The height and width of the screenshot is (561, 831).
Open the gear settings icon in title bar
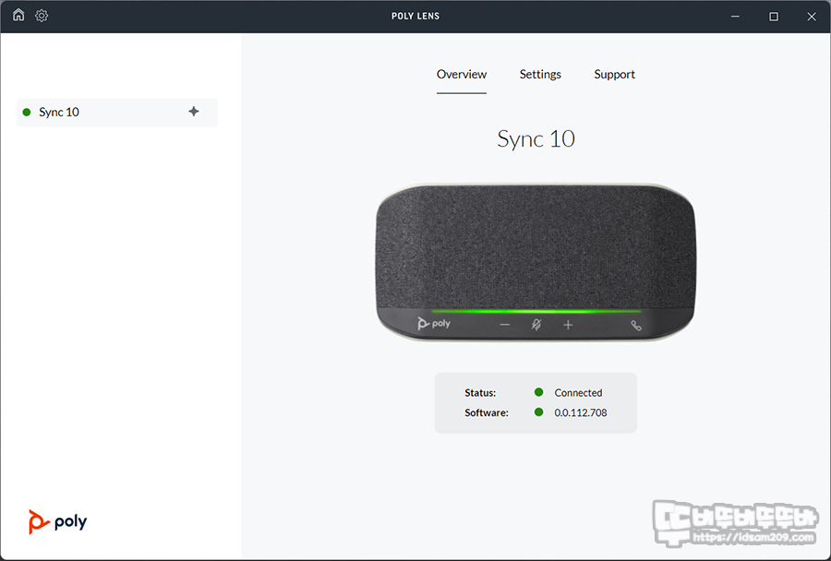point(42,16)
